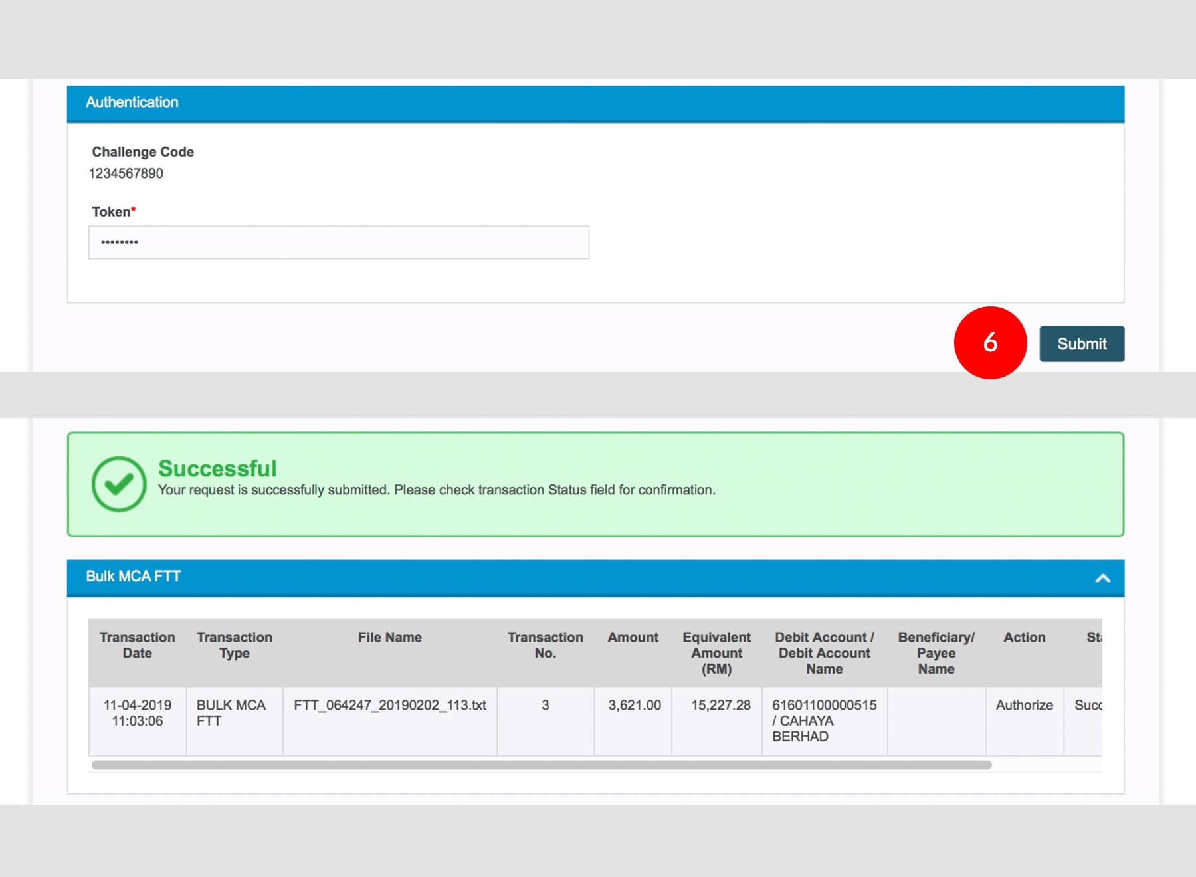Click the Transaction Type column header
The height and width of the screenshot is (877, 1196).
point(234,645)
